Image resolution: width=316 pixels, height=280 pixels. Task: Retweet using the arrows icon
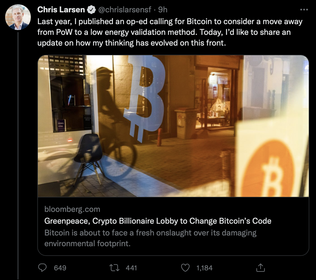(114, 268)
